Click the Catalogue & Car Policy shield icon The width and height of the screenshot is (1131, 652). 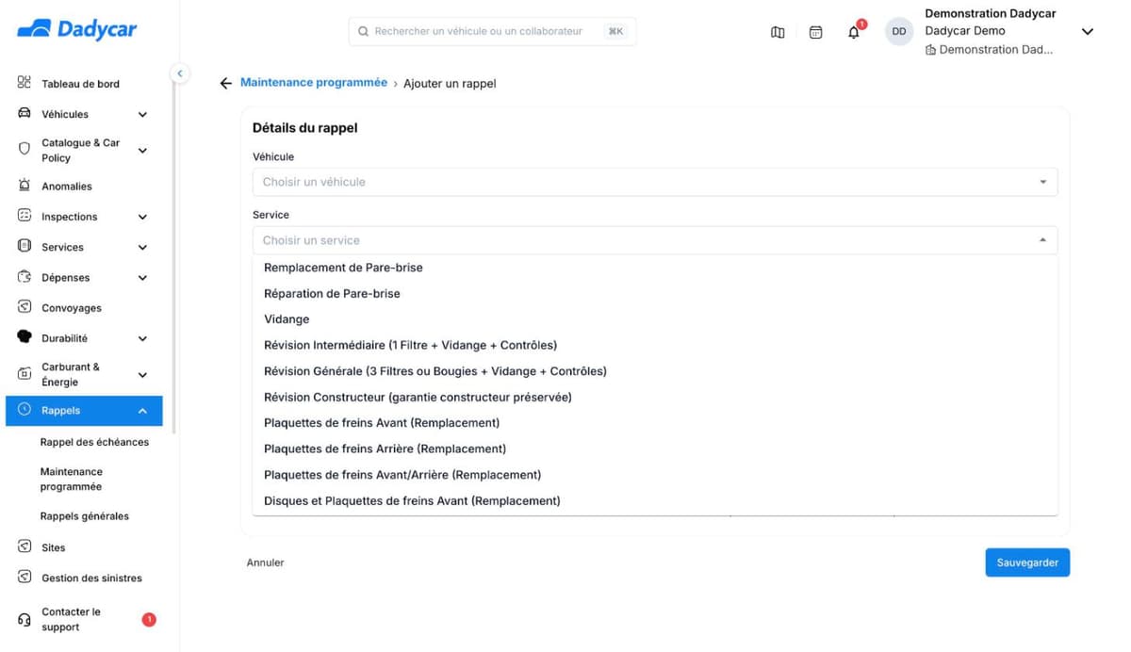click(x=25, y=149)
